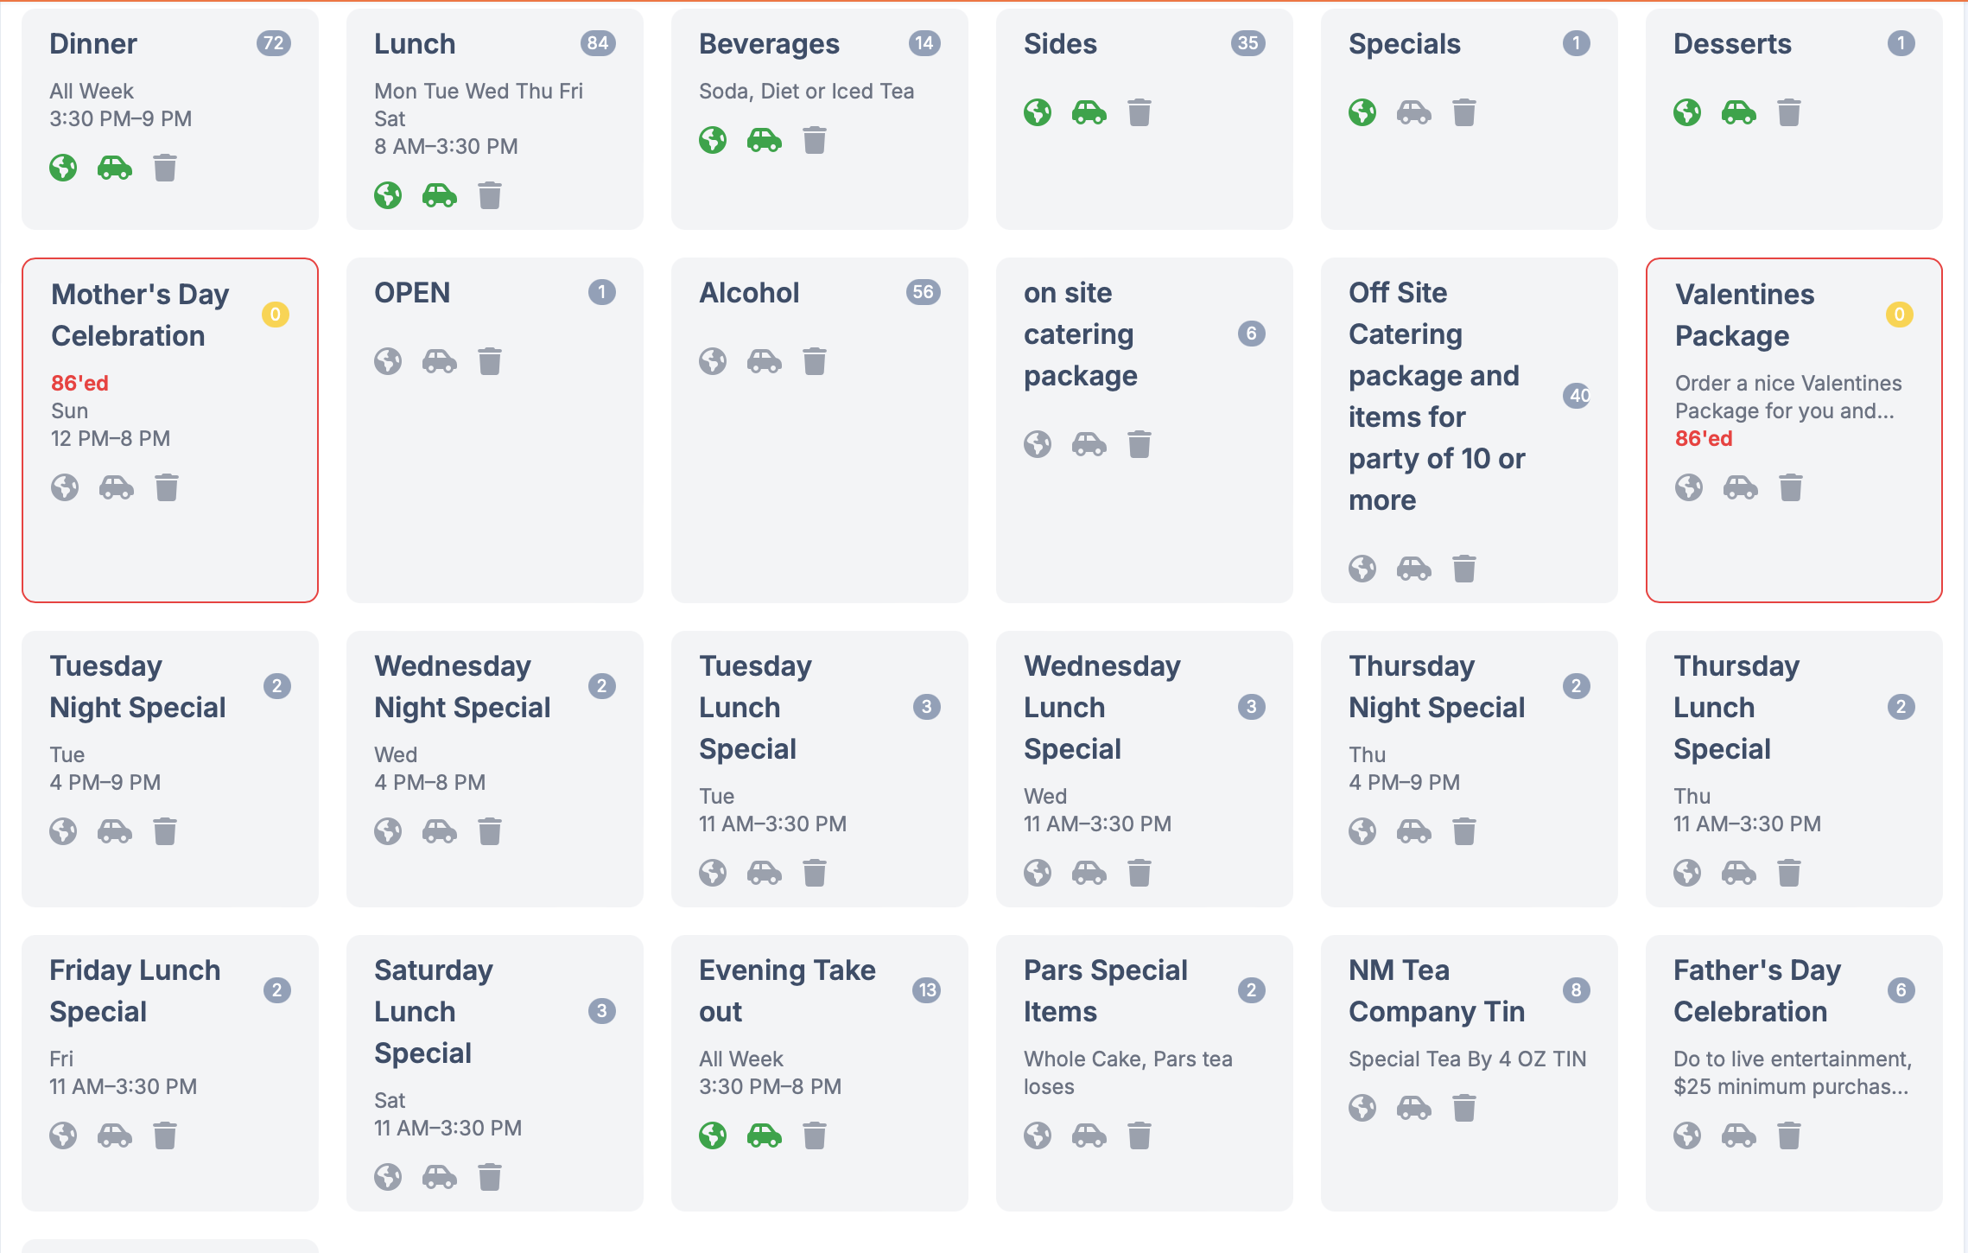
Task: Open the Off Site Catering package category
Action: [x=1437, y=396]
